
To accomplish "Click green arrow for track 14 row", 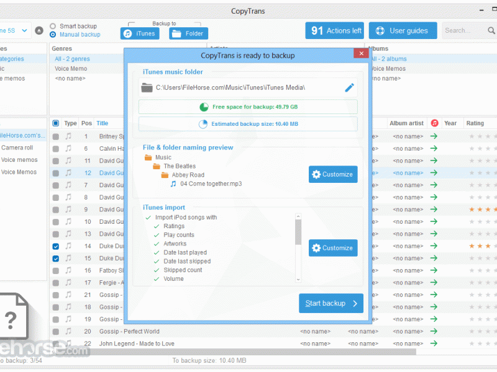I will (434, 246).
